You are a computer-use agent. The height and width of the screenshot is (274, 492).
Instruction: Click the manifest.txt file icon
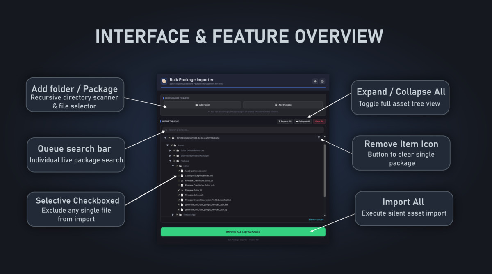tap(182, 200)
